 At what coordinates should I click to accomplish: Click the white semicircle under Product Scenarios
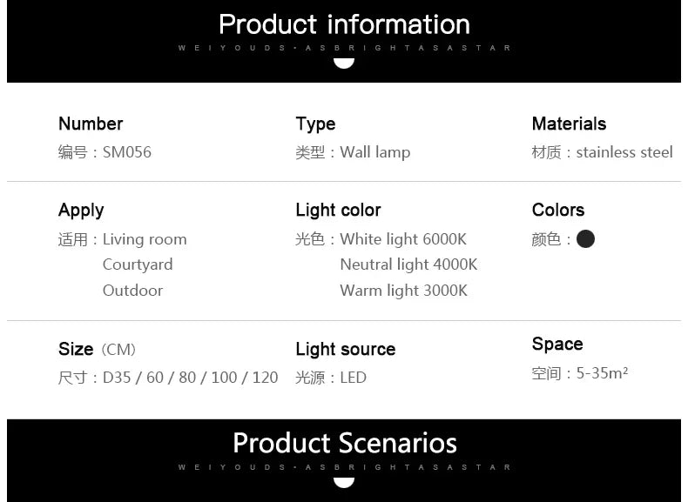tap(344, 481)
